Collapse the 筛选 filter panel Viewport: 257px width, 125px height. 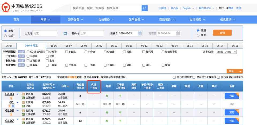tap(235, 71)
